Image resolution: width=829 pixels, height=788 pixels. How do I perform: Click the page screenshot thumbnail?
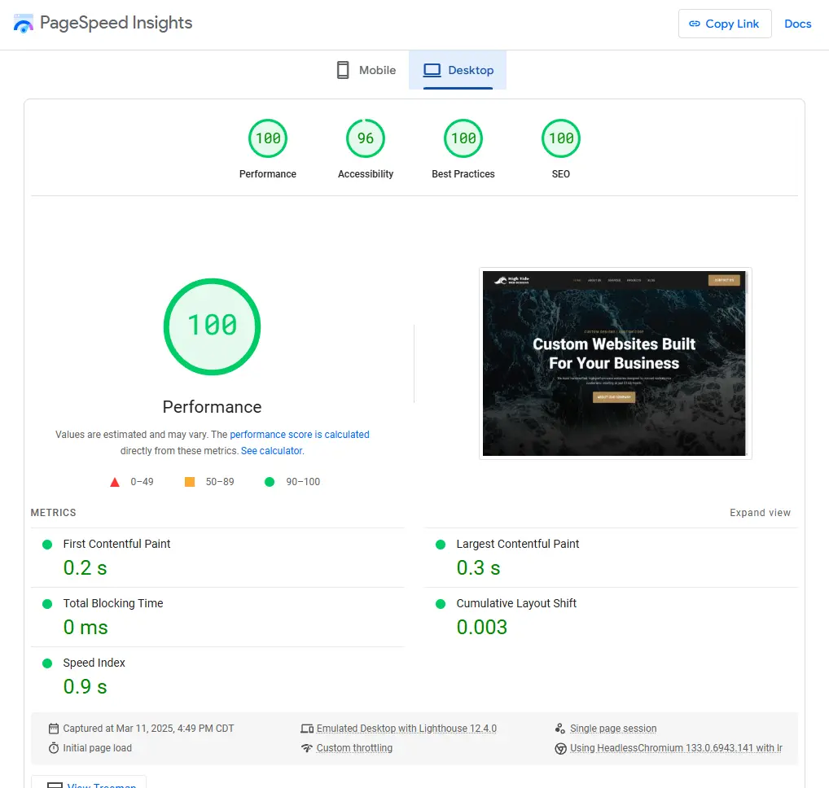point(615,364)
